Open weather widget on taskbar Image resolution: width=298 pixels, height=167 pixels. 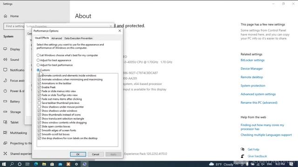click(x=221, y=164)
